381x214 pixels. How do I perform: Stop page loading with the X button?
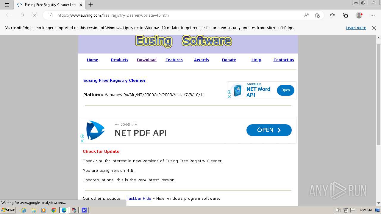coord(35,15)
